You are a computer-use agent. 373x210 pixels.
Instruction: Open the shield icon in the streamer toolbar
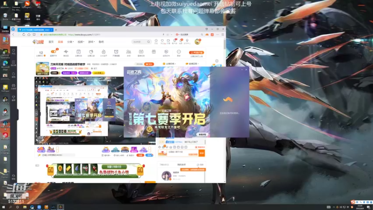(x=166, y=52)
